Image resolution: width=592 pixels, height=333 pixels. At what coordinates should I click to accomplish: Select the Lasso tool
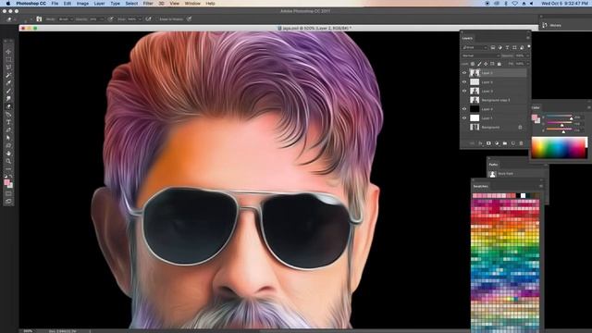click(8, 68)
